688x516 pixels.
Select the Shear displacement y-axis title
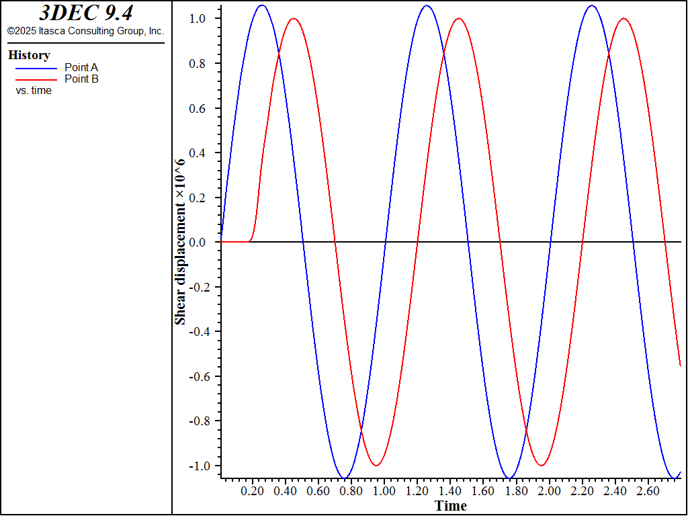tap(180, 243)
